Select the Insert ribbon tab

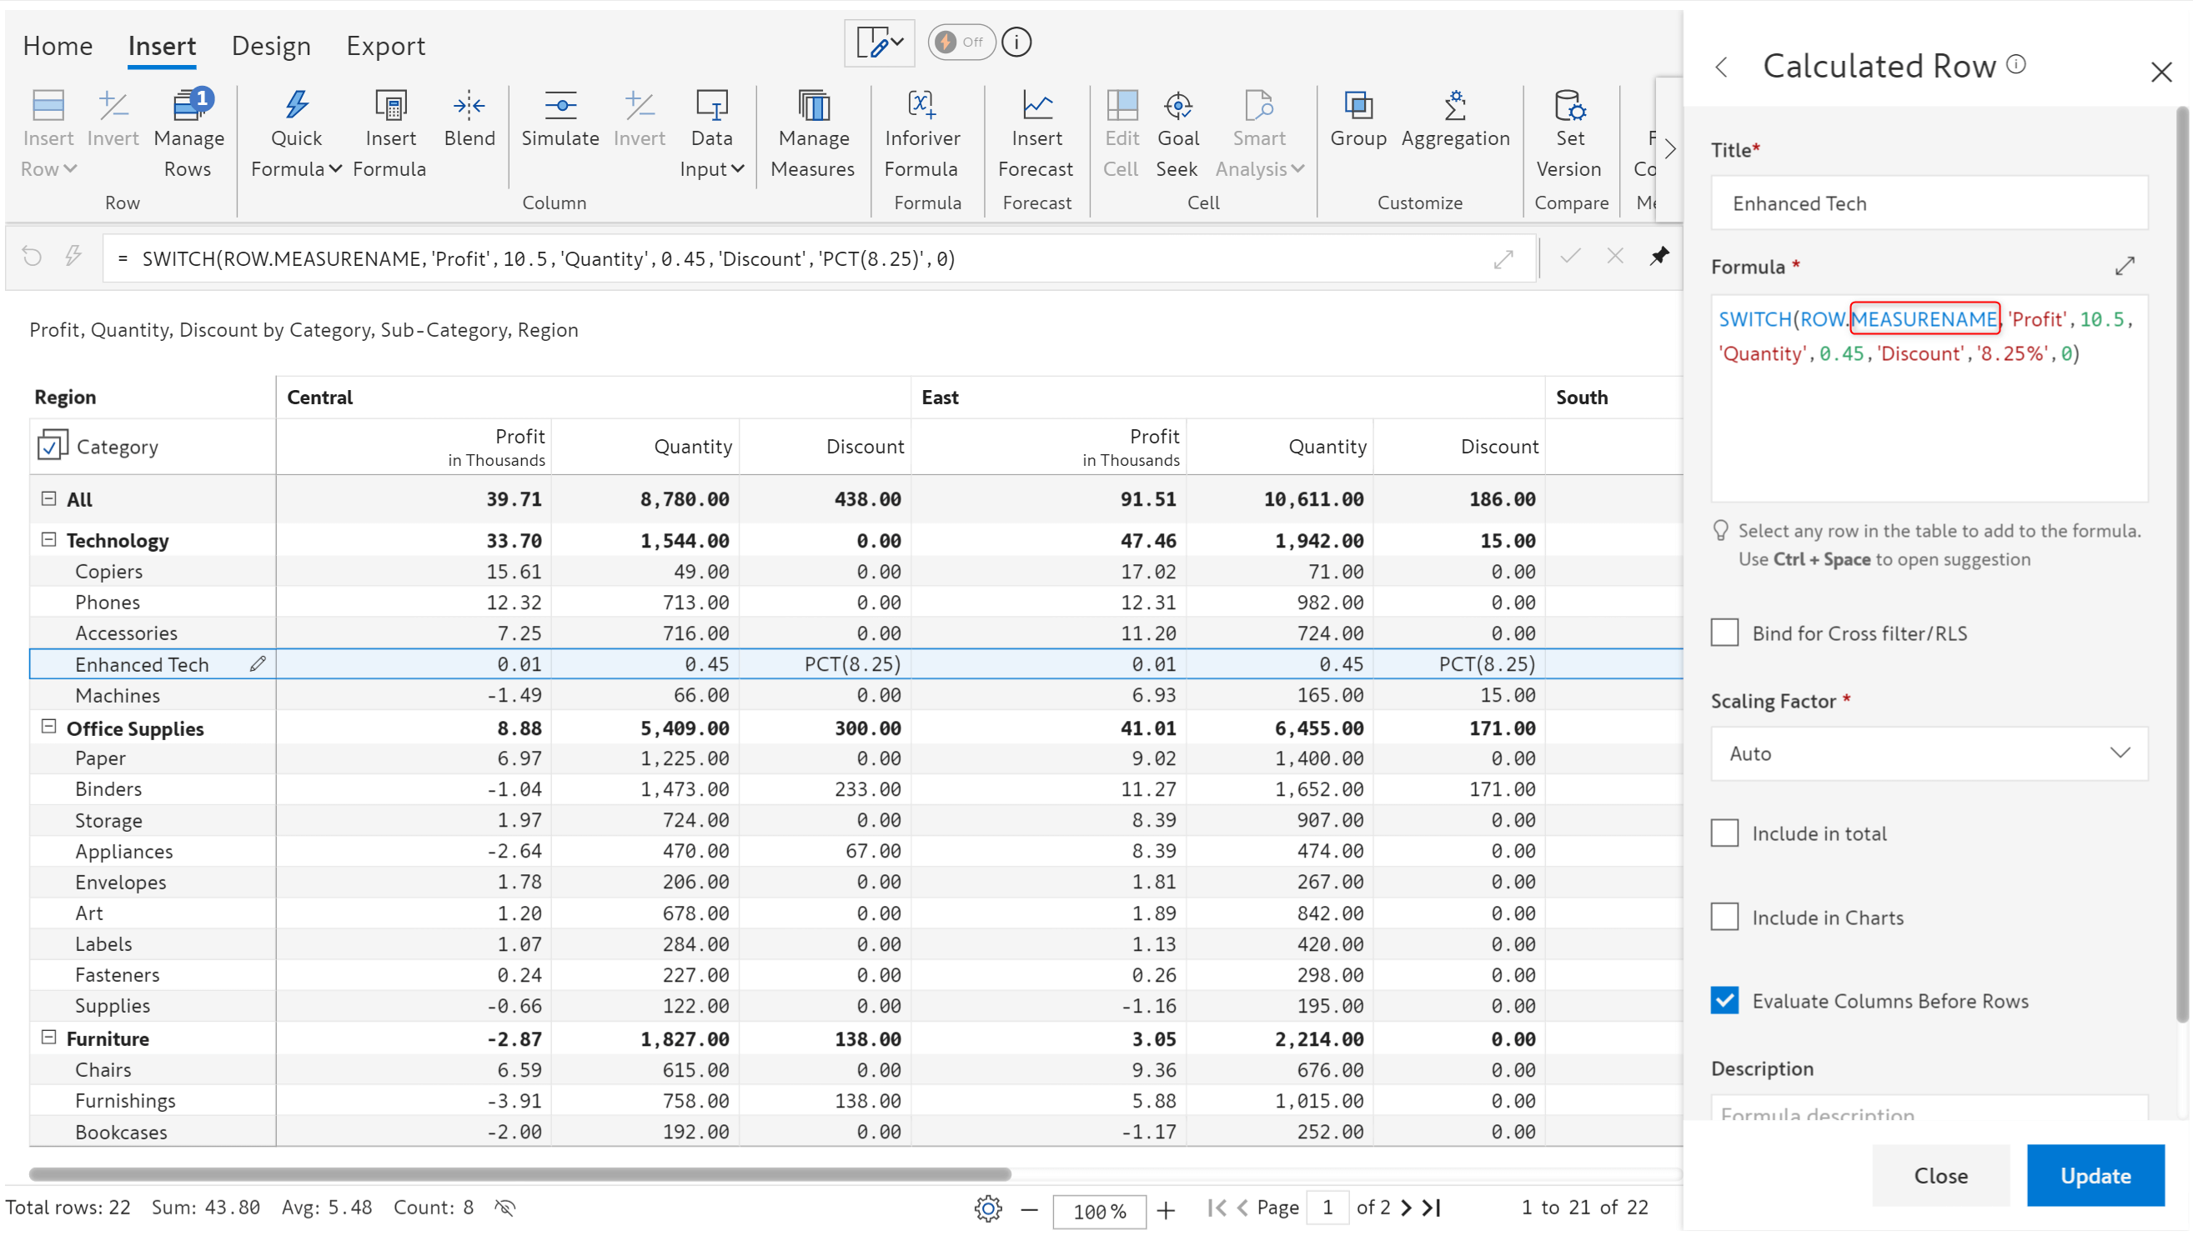click(x=163, y=45)
